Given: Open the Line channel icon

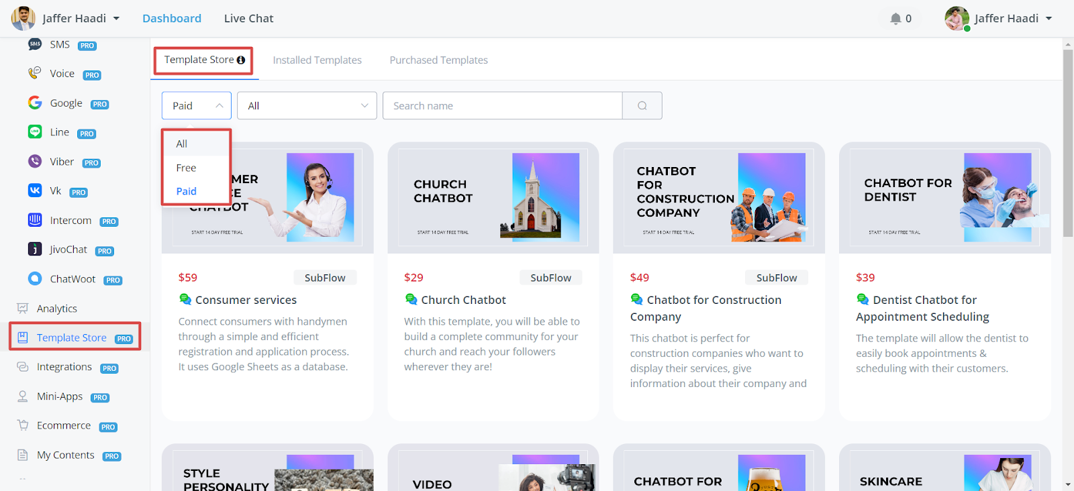Looking at the screenshot, I should click(x=35, y=132).
